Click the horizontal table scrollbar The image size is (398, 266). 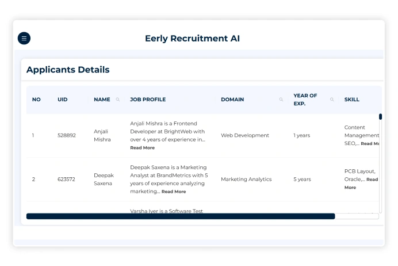(x=181, y=216)
